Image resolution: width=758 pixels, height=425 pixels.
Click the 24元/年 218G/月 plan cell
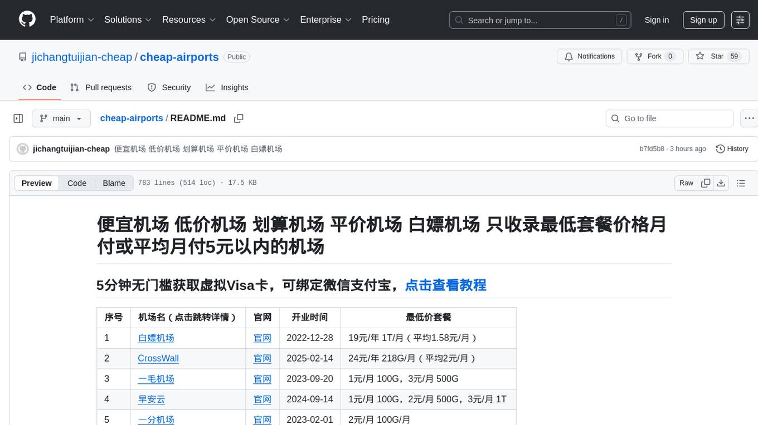[x=429, y=358]
